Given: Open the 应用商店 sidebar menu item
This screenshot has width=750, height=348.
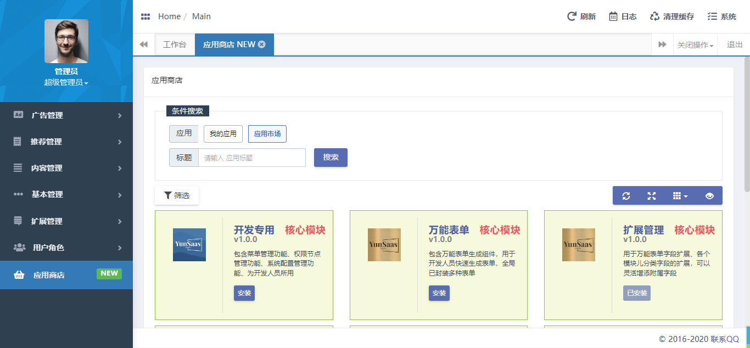Looking at the screenshot, I should tap(66, 274).
